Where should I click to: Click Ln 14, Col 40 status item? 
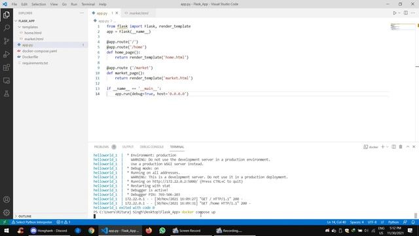tap(336, 222)
